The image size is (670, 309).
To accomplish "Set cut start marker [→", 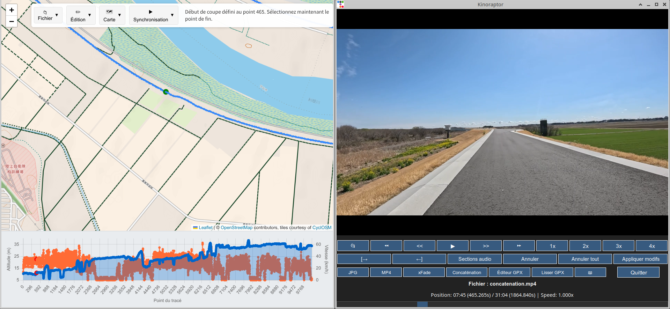I will (x=364, y=259).
